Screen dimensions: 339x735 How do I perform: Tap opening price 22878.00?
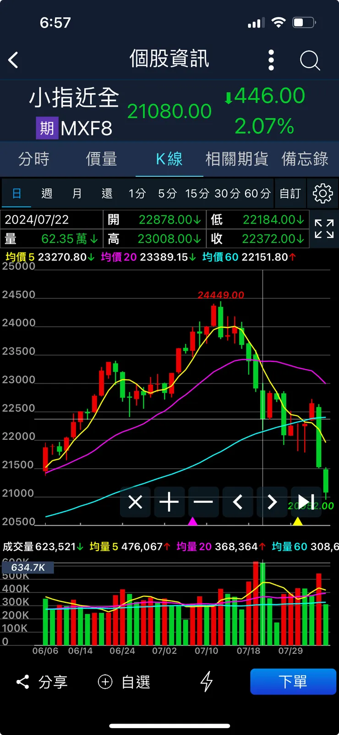coord(169,219)
